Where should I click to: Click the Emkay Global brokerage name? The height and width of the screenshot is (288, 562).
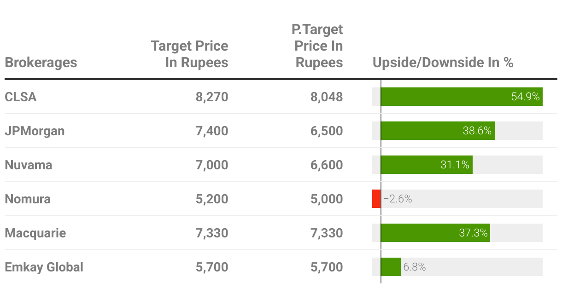coord(44,267)
